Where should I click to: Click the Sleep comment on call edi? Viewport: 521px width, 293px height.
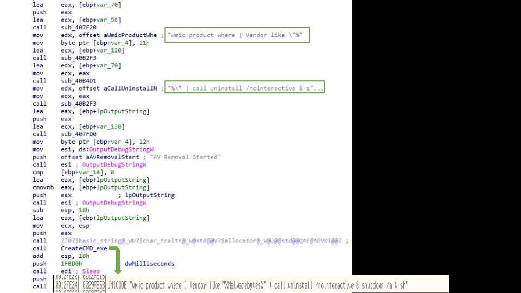(91, 271)
